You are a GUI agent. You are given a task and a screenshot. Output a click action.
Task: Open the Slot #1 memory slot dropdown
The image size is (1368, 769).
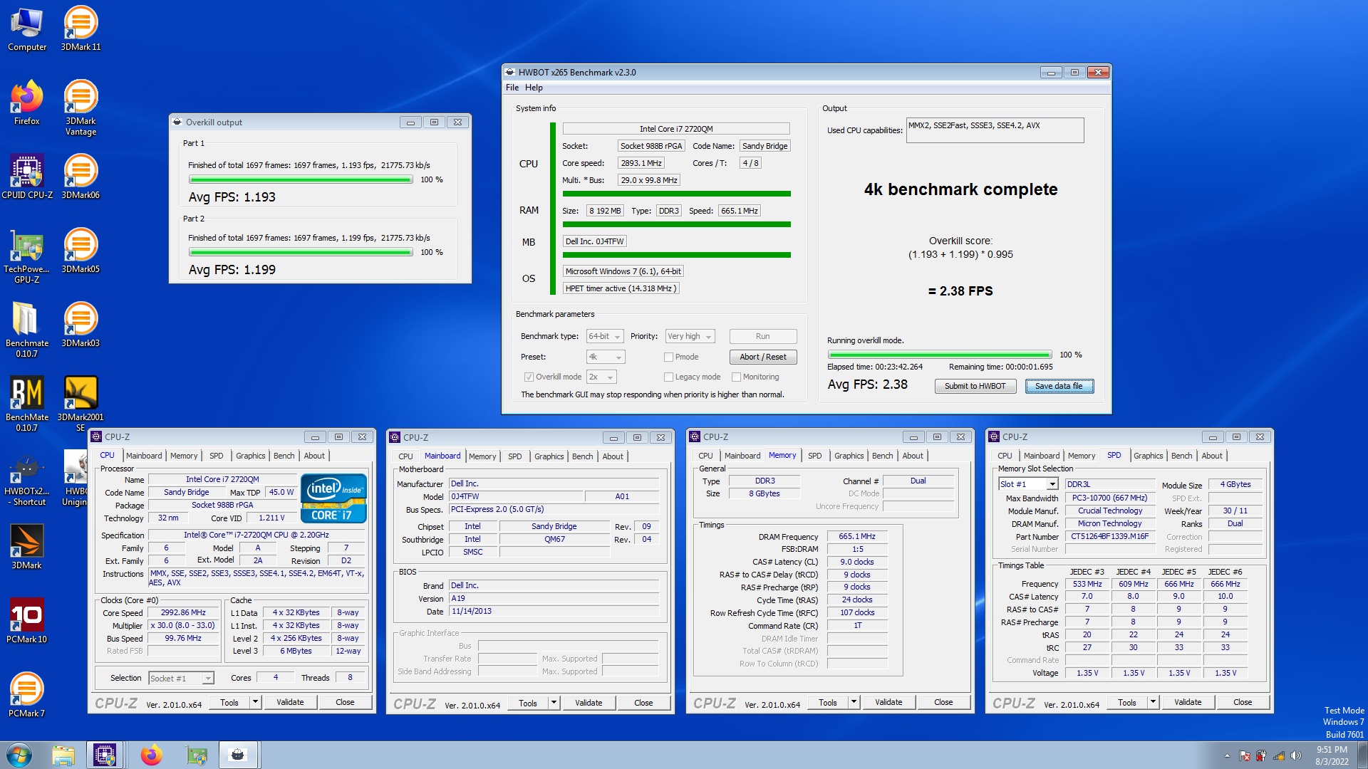(1028, 484)
